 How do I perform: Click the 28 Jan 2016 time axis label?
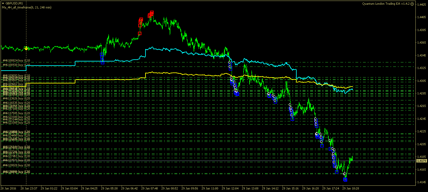pyautogui.click(x=9, y=189)
